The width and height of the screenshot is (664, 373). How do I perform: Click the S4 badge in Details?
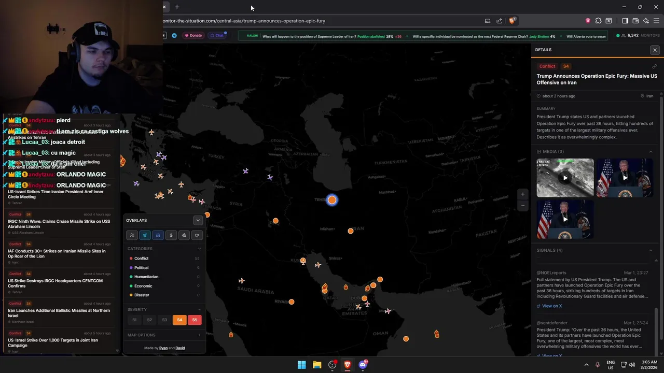coord(566,66)
